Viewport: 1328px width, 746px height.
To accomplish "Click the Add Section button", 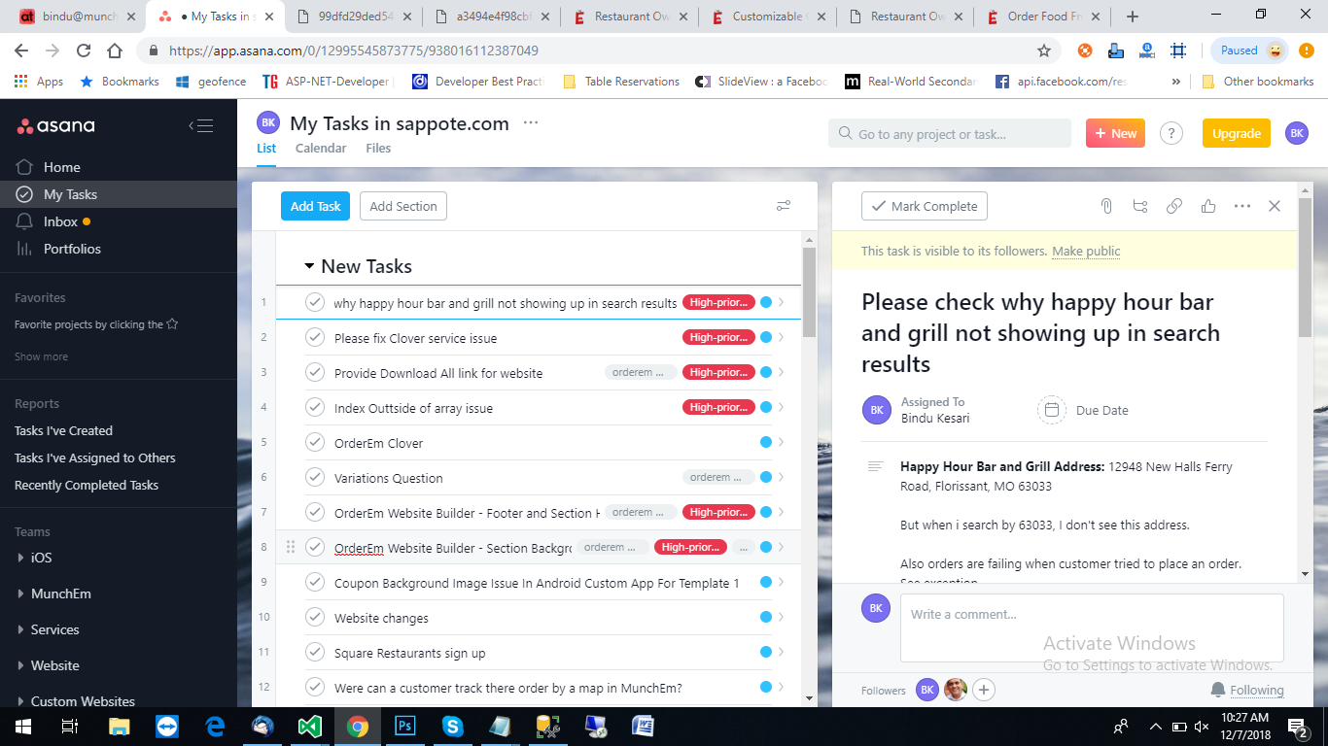I will pyautogui.click(x=403, y=206).
